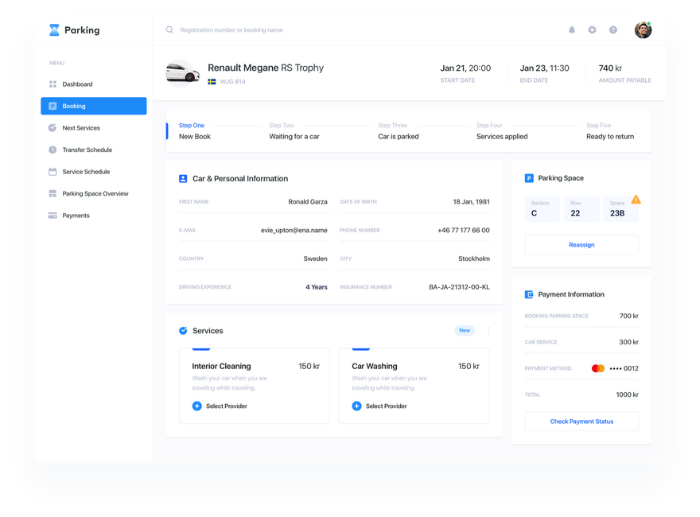Click the New badge in Services
Screen dimensions: 700x517
click(465, 330)
